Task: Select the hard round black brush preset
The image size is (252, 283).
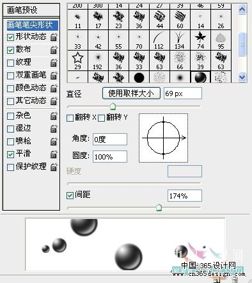Action: point(139,77)
